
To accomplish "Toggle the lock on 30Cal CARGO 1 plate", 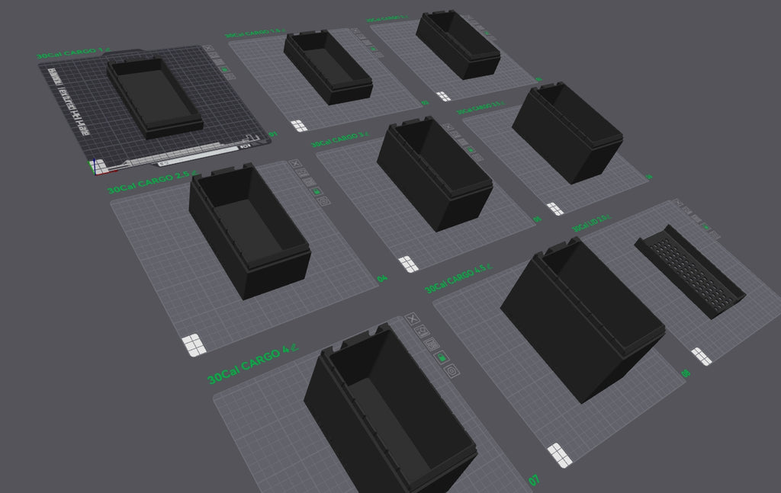I will click(226, 69).
